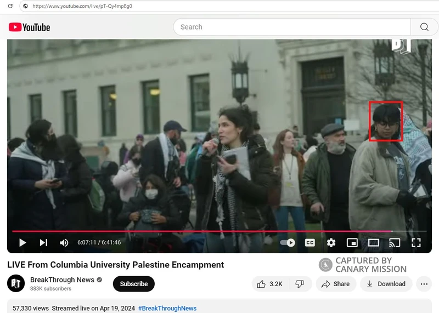Expand the three-dot more actions menu
This screenshot has width=439, height=313.
click(x=424, y=284)
